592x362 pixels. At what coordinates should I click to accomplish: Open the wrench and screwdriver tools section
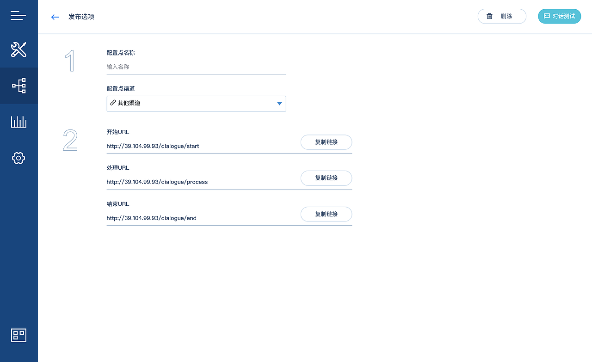(18, 49)
